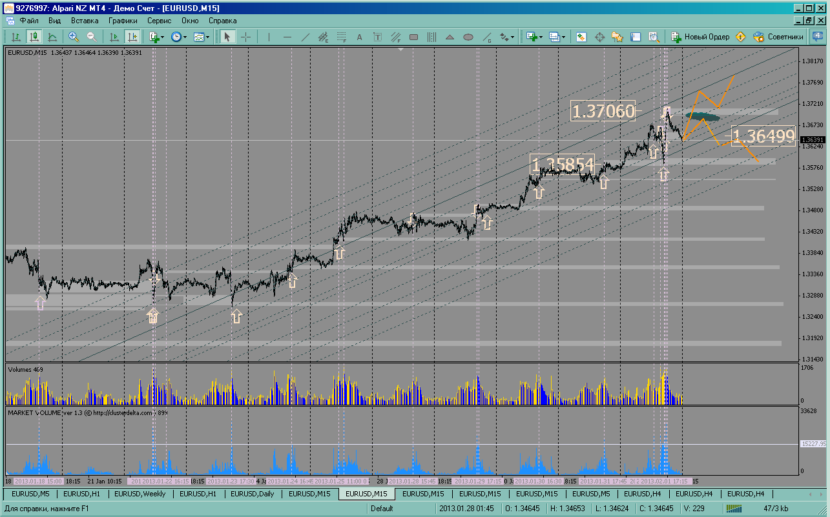Toggle the Market Watch window icon

coord(581,37)
